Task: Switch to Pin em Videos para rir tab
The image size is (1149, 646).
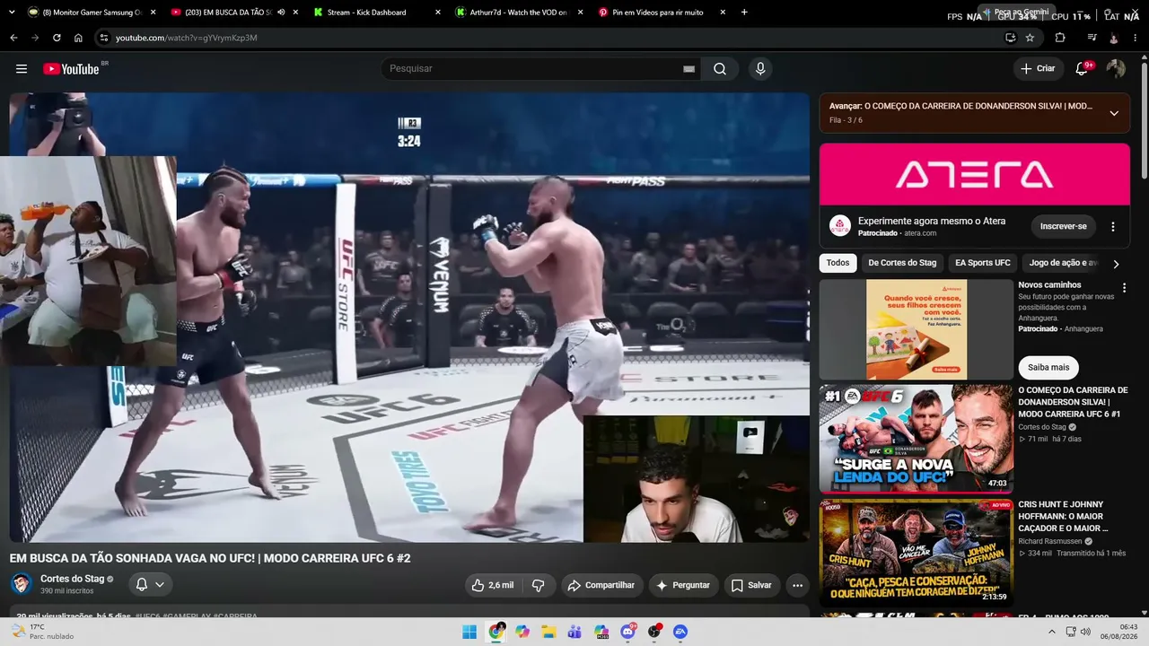Action: 662,13
